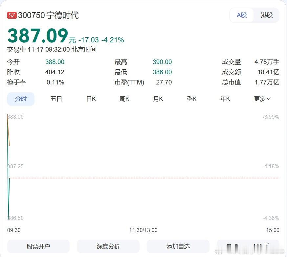Select the 月K monthly chart tab
The image size is (287, 257).
(158, 99)
